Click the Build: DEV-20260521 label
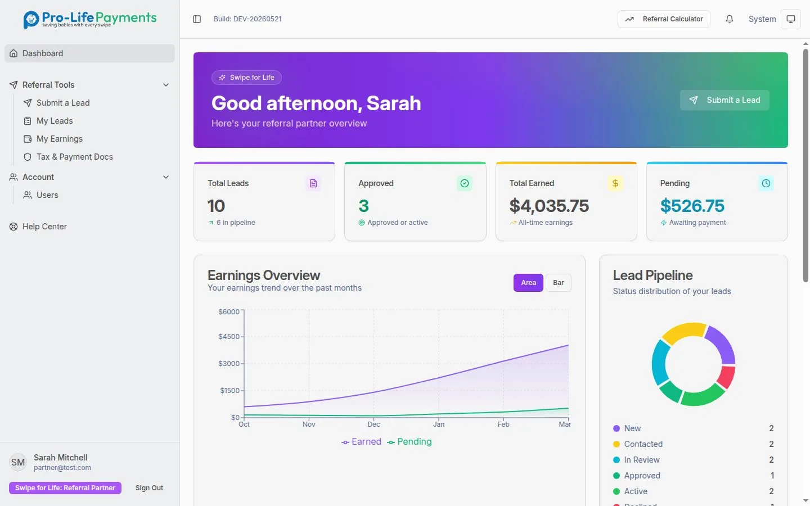The image size is (810, 506). (x=247, y=19)
